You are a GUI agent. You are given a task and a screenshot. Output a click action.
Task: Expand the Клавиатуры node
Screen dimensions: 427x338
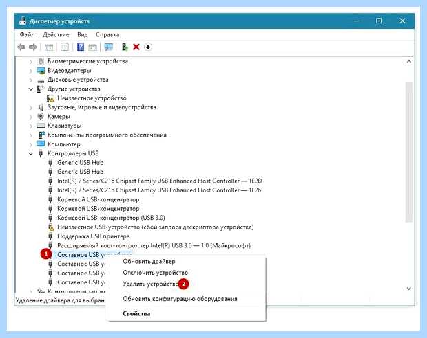coord(31,126)
